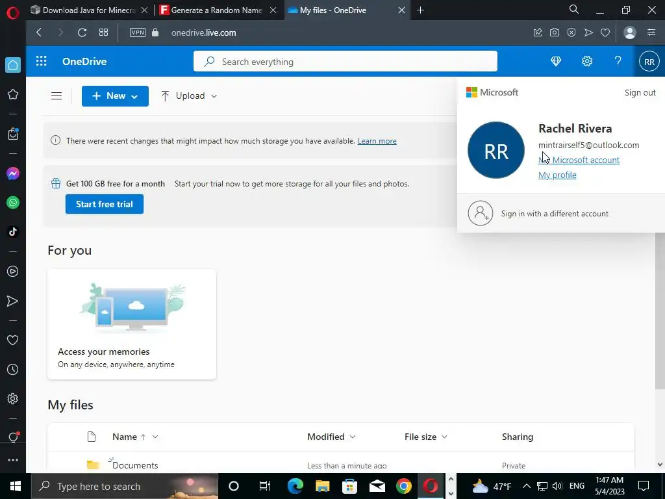Viewport: 665px width, 499px height.
Task: Expand the Name column sort dropdown
Action: pos(155,437)
